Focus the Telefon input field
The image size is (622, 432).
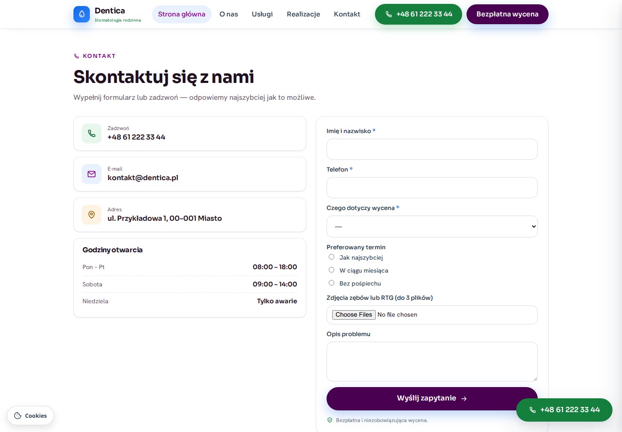432,187
